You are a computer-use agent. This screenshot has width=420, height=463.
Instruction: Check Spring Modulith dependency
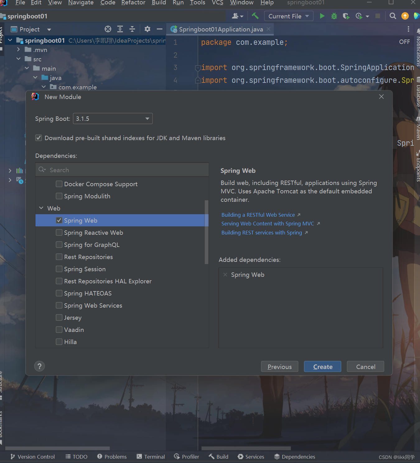[59, 196]
